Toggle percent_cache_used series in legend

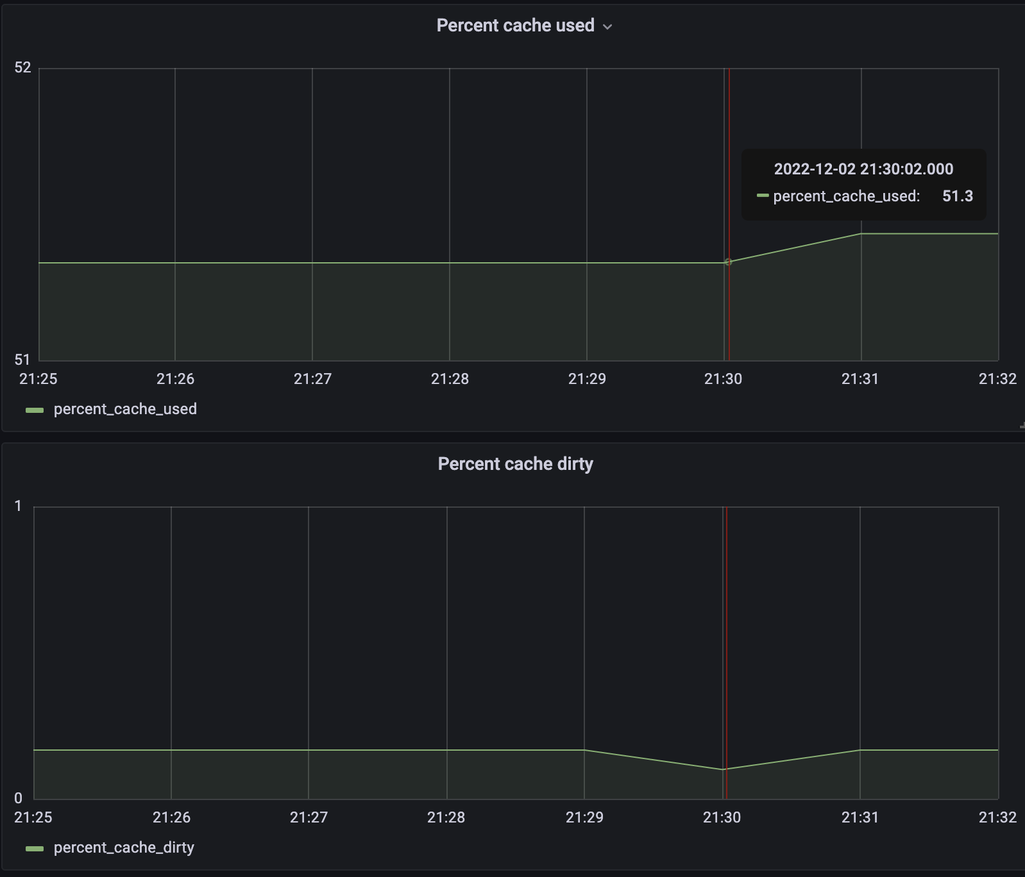(x=125, y=409)
